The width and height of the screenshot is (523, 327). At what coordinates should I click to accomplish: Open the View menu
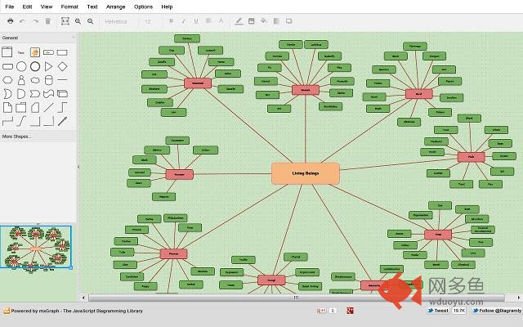click(x=47, y=7)
